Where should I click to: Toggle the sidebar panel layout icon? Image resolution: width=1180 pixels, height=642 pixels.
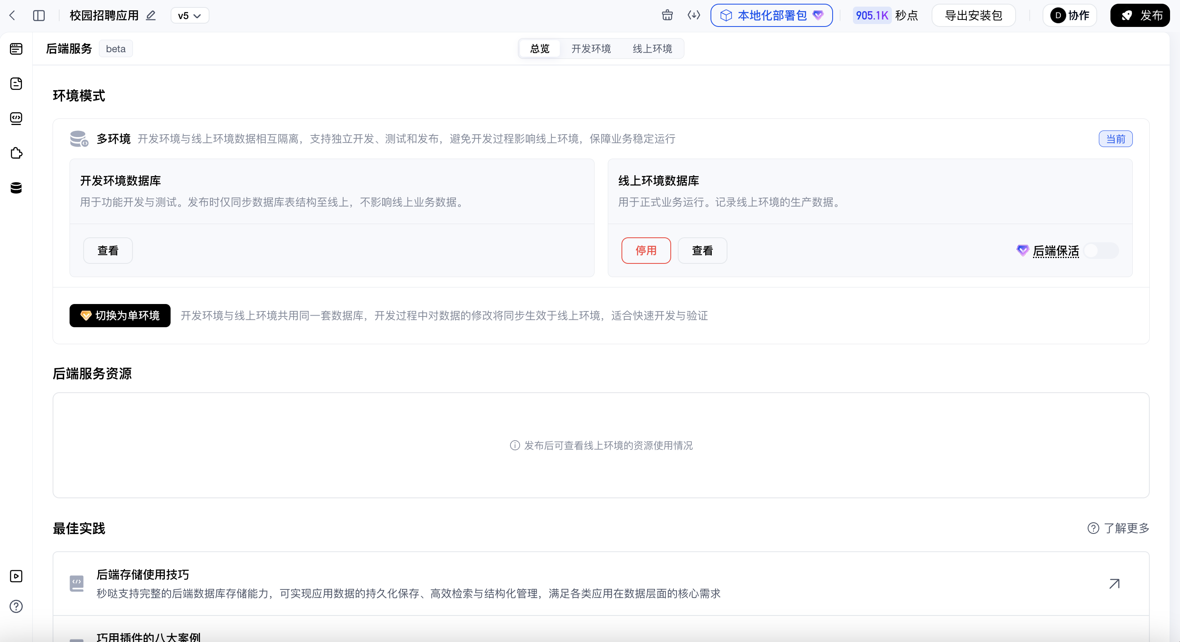pos(39,16)
